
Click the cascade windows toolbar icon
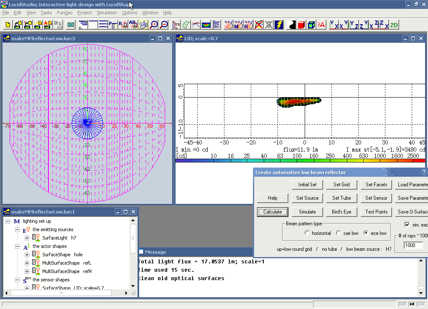coord(83,25)
